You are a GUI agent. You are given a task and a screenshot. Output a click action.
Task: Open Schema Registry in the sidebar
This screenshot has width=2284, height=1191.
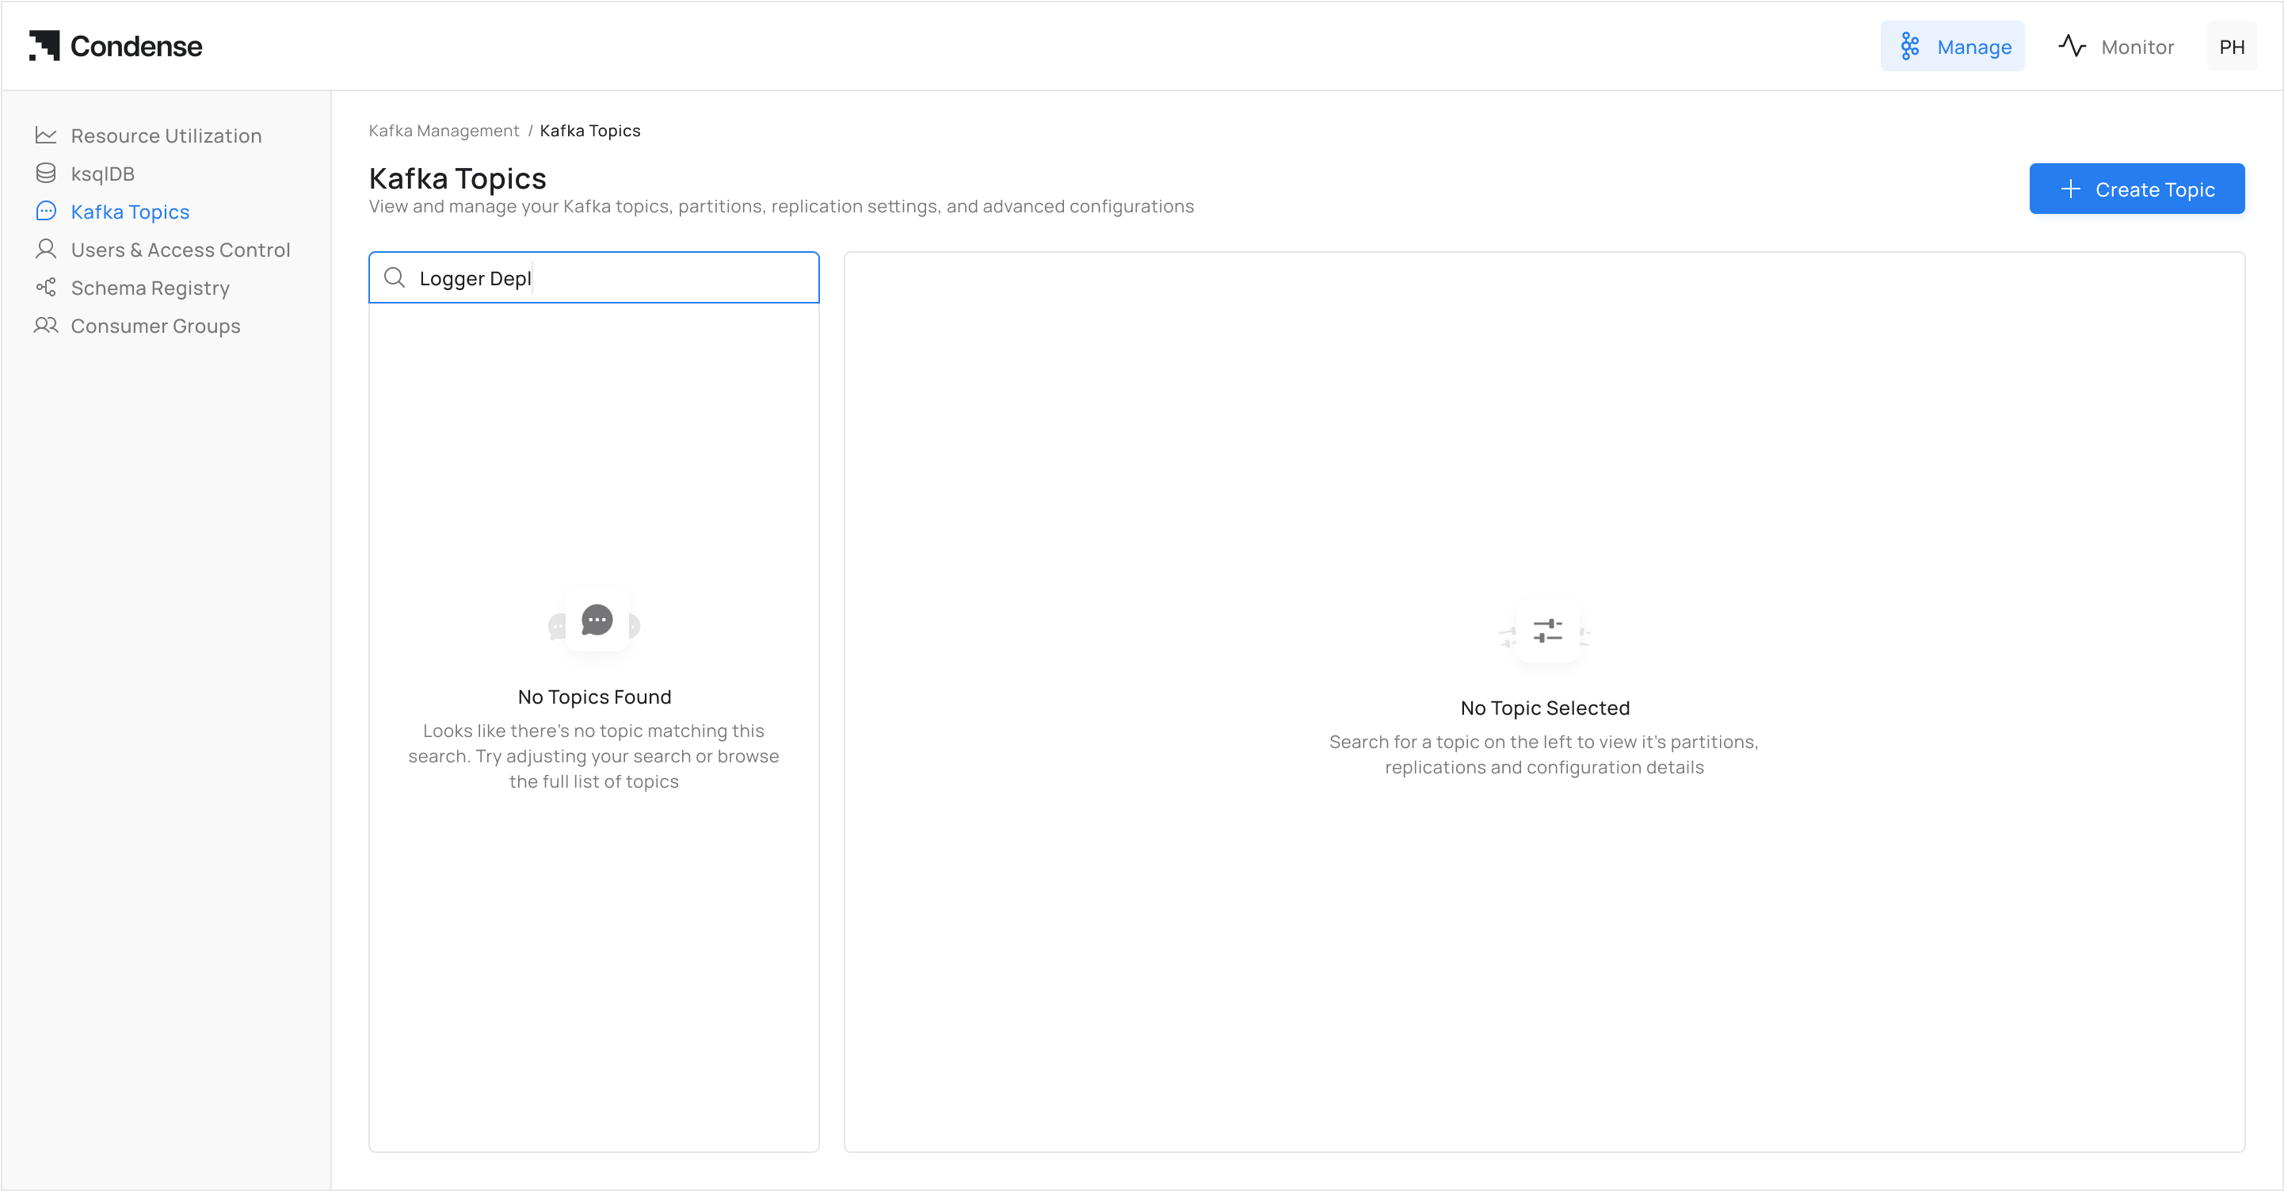pyautogui.click(x=150, y=288)
